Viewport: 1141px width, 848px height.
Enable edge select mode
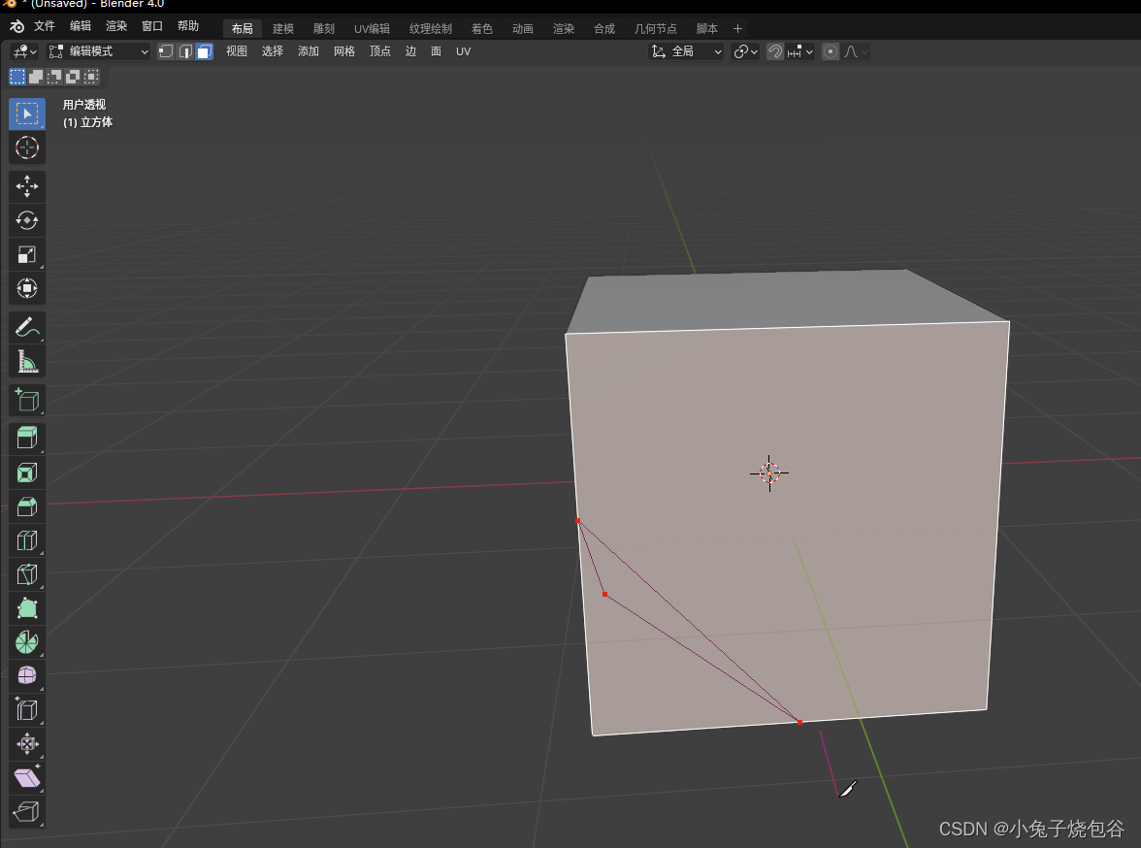185,51
